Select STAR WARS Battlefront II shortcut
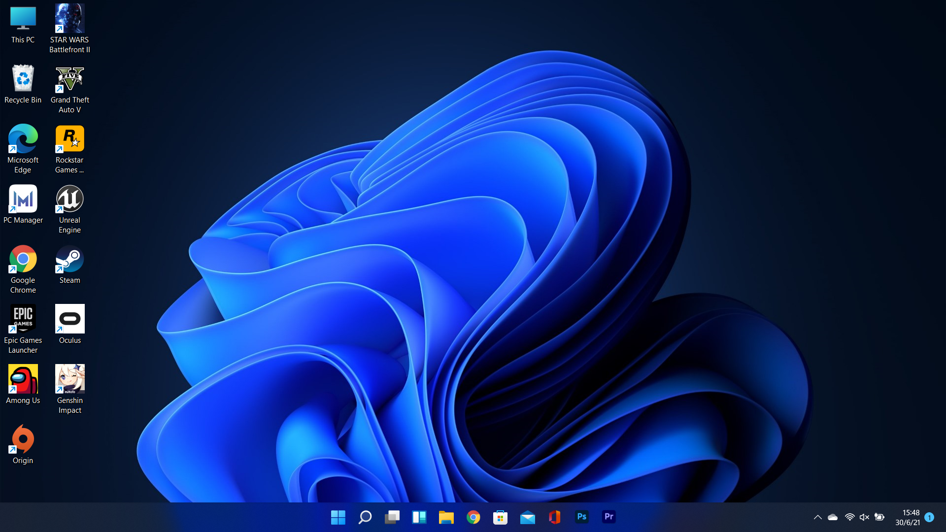 (69, 29)
